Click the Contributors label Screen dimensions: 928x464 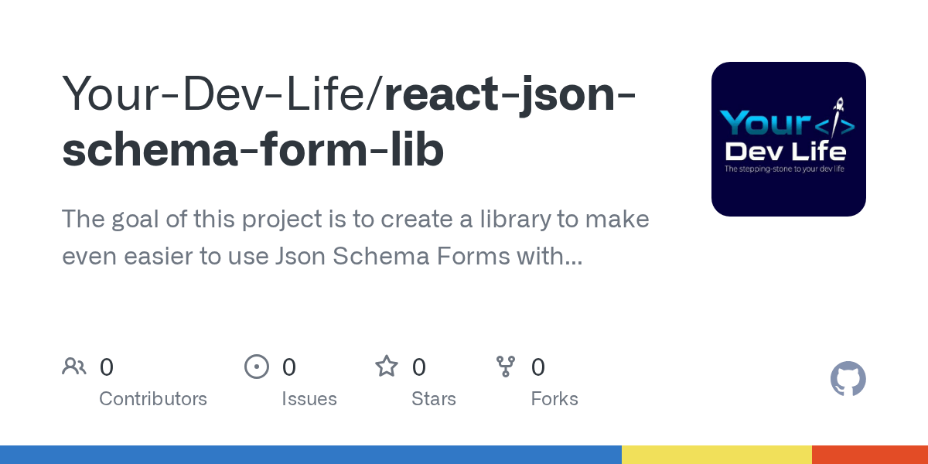pyautogui.click(x=153, y=399)
